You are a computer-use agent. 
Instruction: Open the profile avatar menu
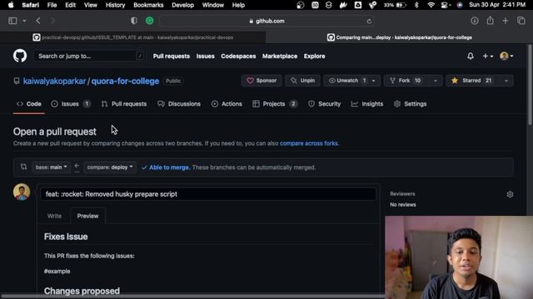tap(506, 56)
